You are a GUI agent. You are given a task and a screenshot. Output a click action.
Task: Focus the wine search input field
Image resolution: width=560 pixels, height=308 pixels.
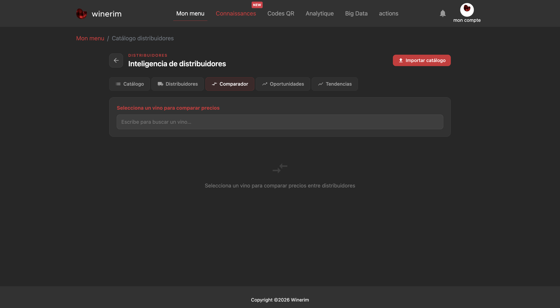click(280, 122)
